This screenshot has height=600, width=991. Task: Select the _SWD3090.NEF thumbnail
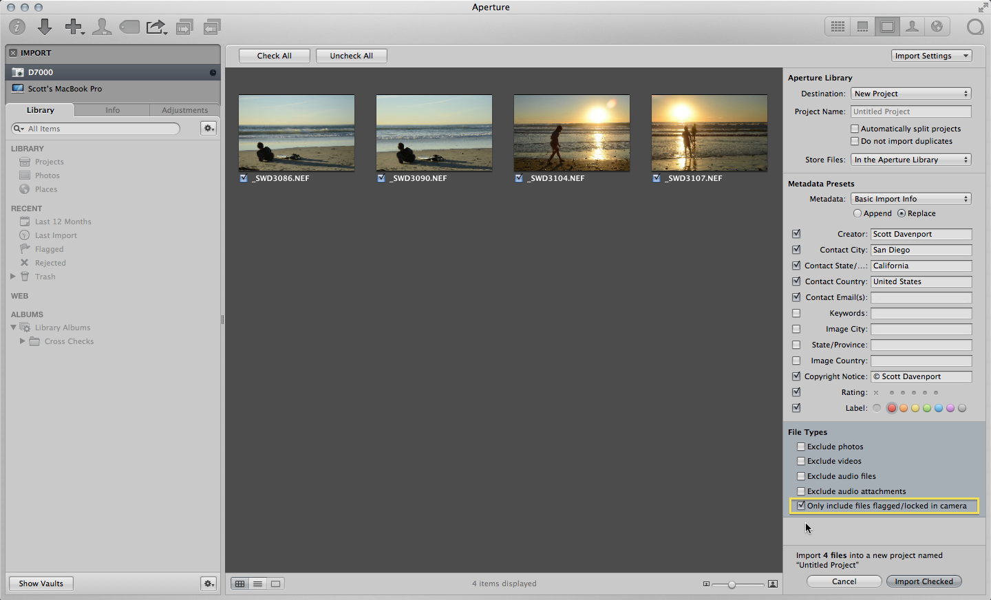[434, 133]
